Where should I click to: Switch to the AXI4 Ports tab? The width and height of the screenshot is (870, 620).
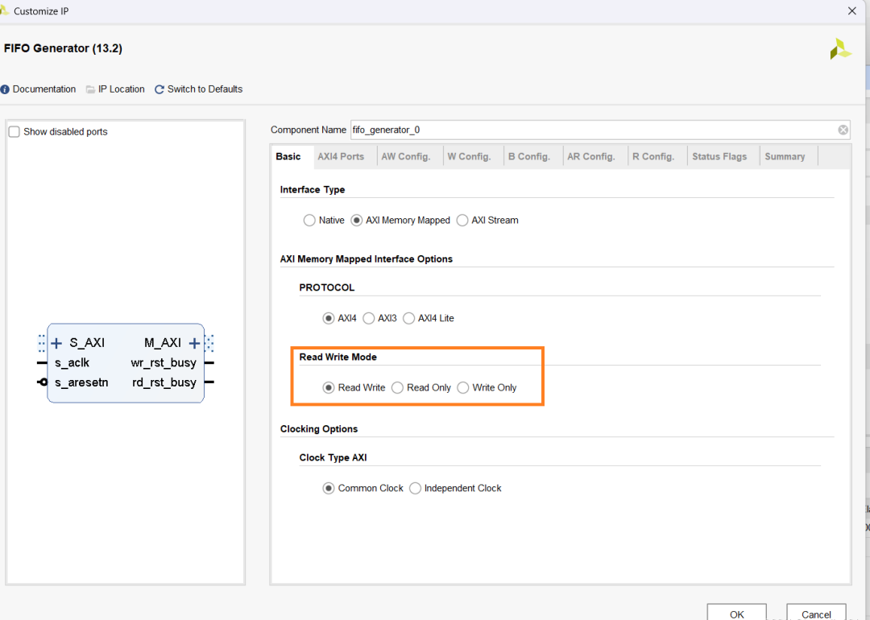341,156
